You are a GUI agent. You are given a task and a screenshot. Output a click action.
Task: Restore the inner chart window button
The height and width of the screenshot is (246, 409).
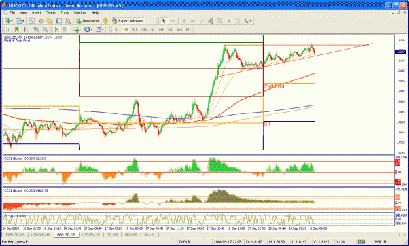399,12
